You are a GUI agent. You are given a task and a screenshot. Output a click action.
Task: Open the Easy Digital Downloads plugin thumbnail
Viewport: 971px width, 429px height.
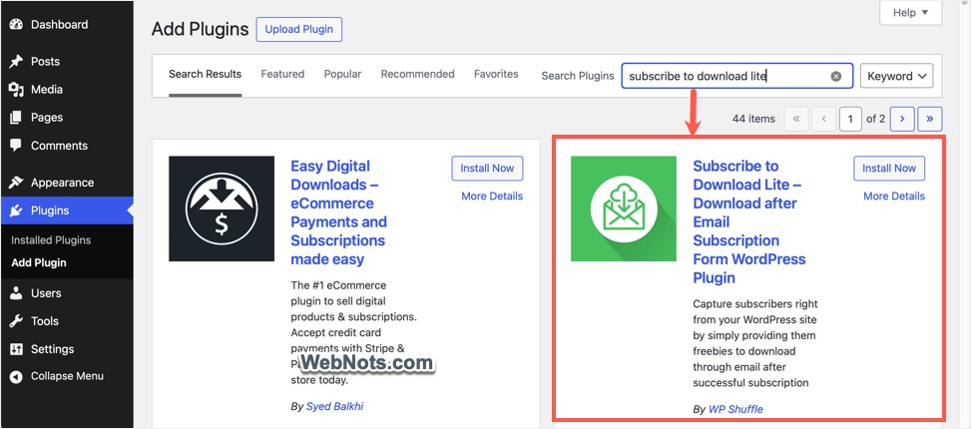click(222, 209)
